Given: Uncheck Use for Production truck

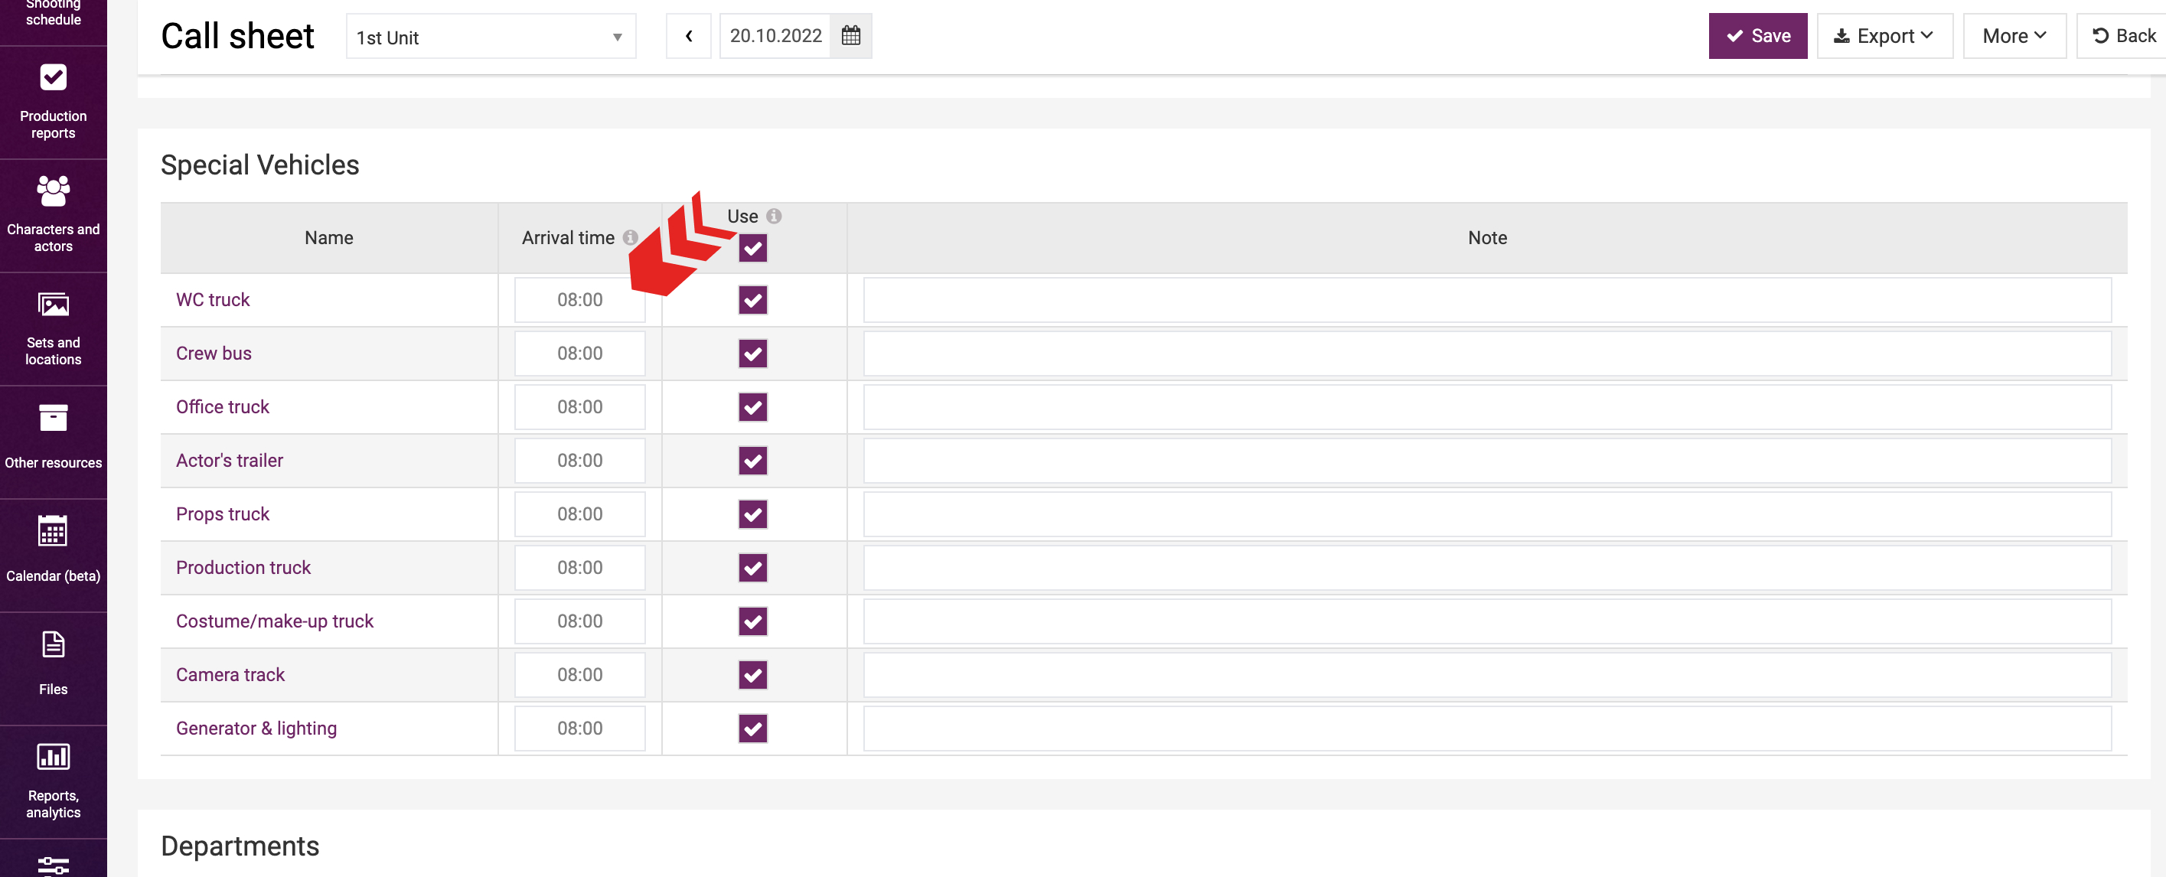Looking at the screenshot, I should coord(752,568).
